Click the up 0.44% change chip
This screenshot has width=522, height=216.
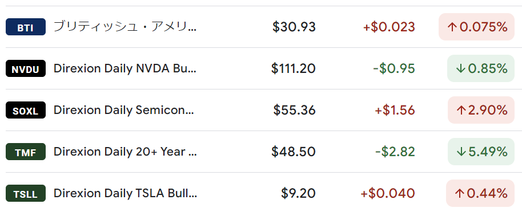480,193
